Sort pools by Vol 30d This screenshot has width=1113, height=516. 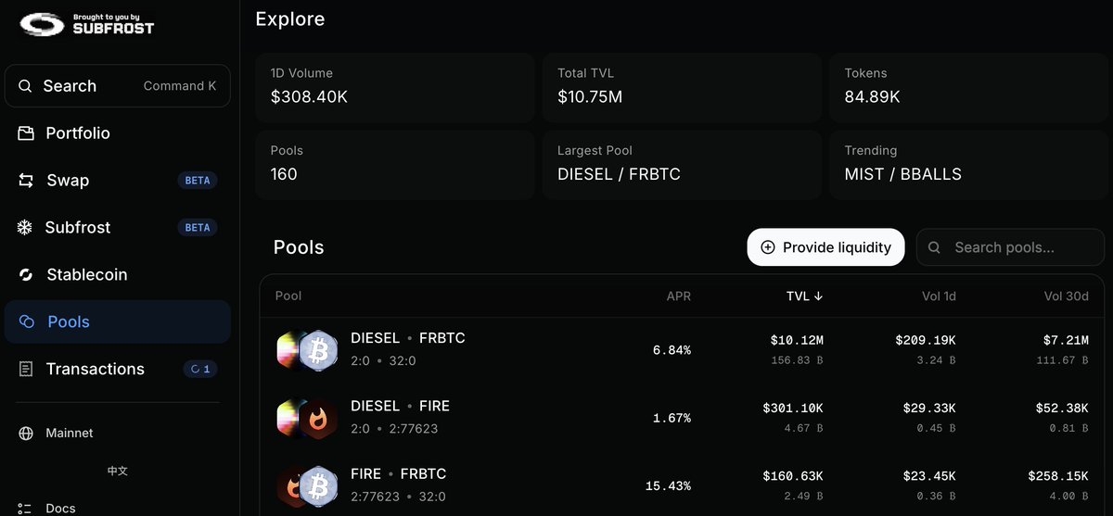coord(1066,296)
